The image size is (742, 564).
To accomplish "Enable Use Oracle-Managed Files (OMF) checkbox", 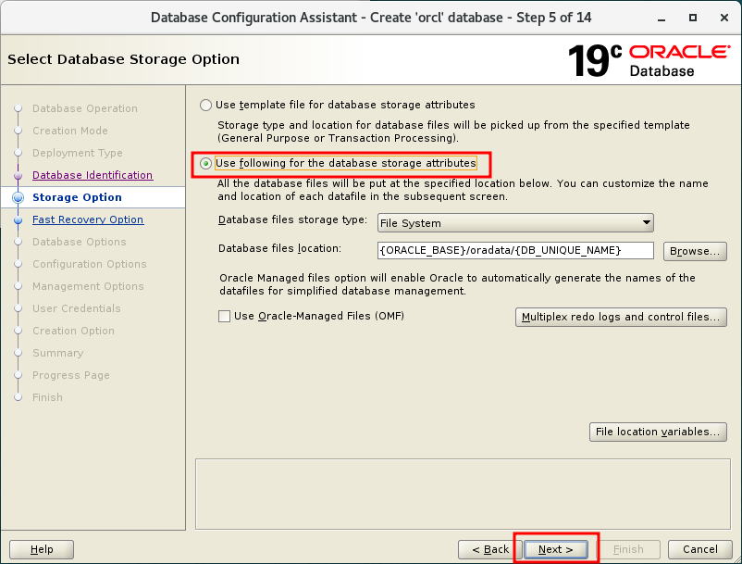I will [x=224, y=316].
